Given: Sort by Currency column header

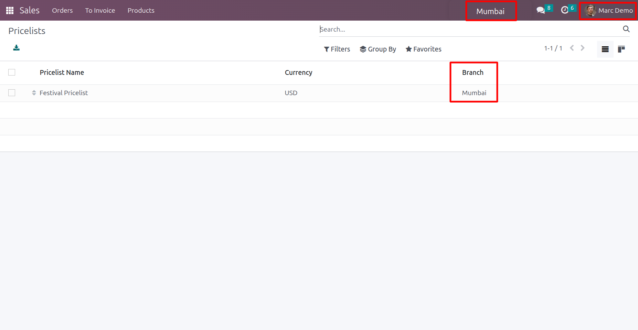Looking at the screenshot, I should click(298, 72).
